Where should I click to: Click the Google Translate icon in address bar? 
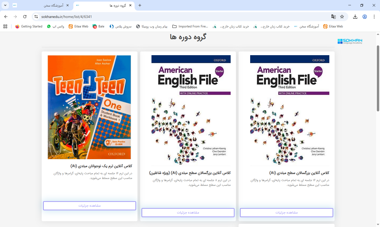333,16
